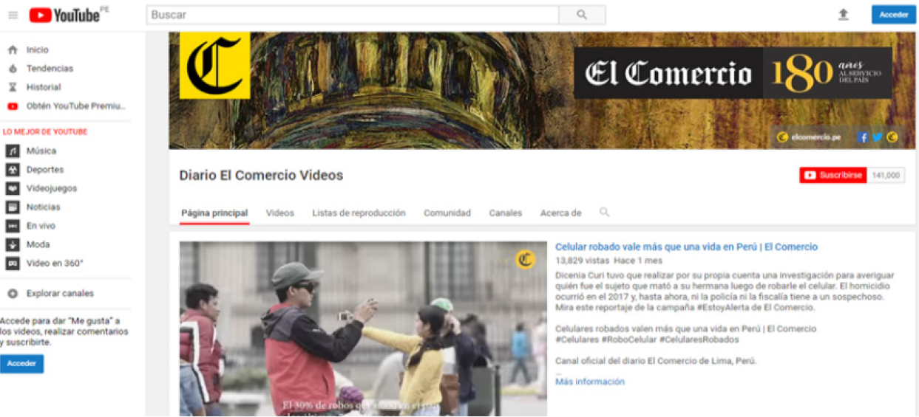
Task: Click the Historial hourglass icon
Action: (12, 87)
